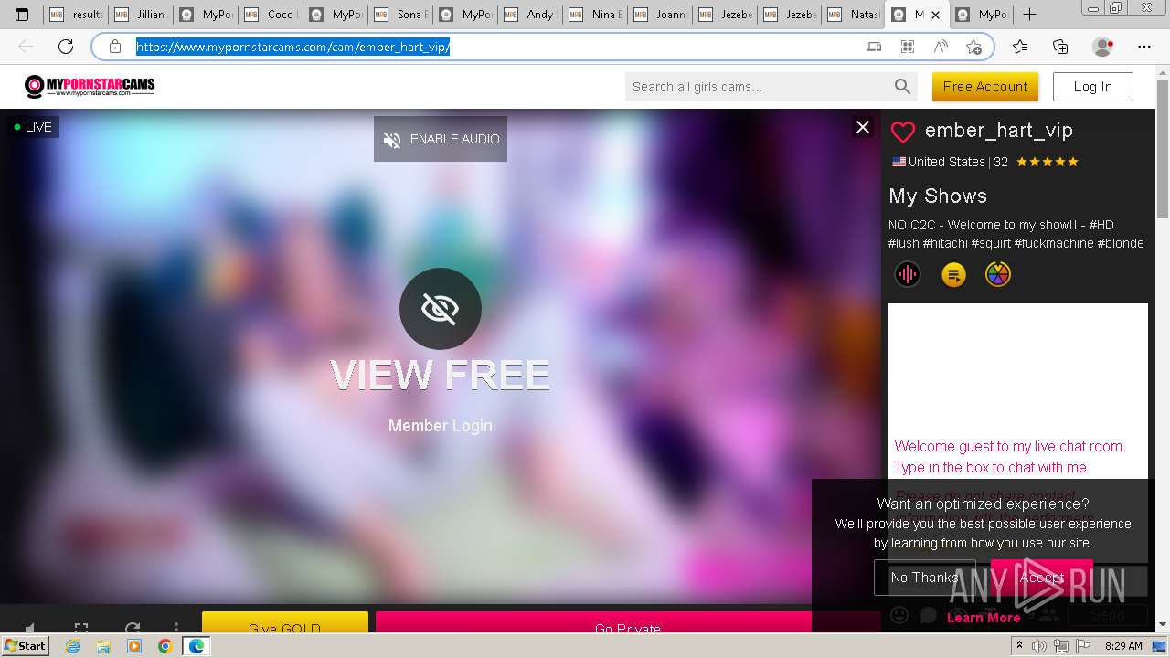
Task: Switch to the "Coco" tab
Action: click(x=271, y=15)
